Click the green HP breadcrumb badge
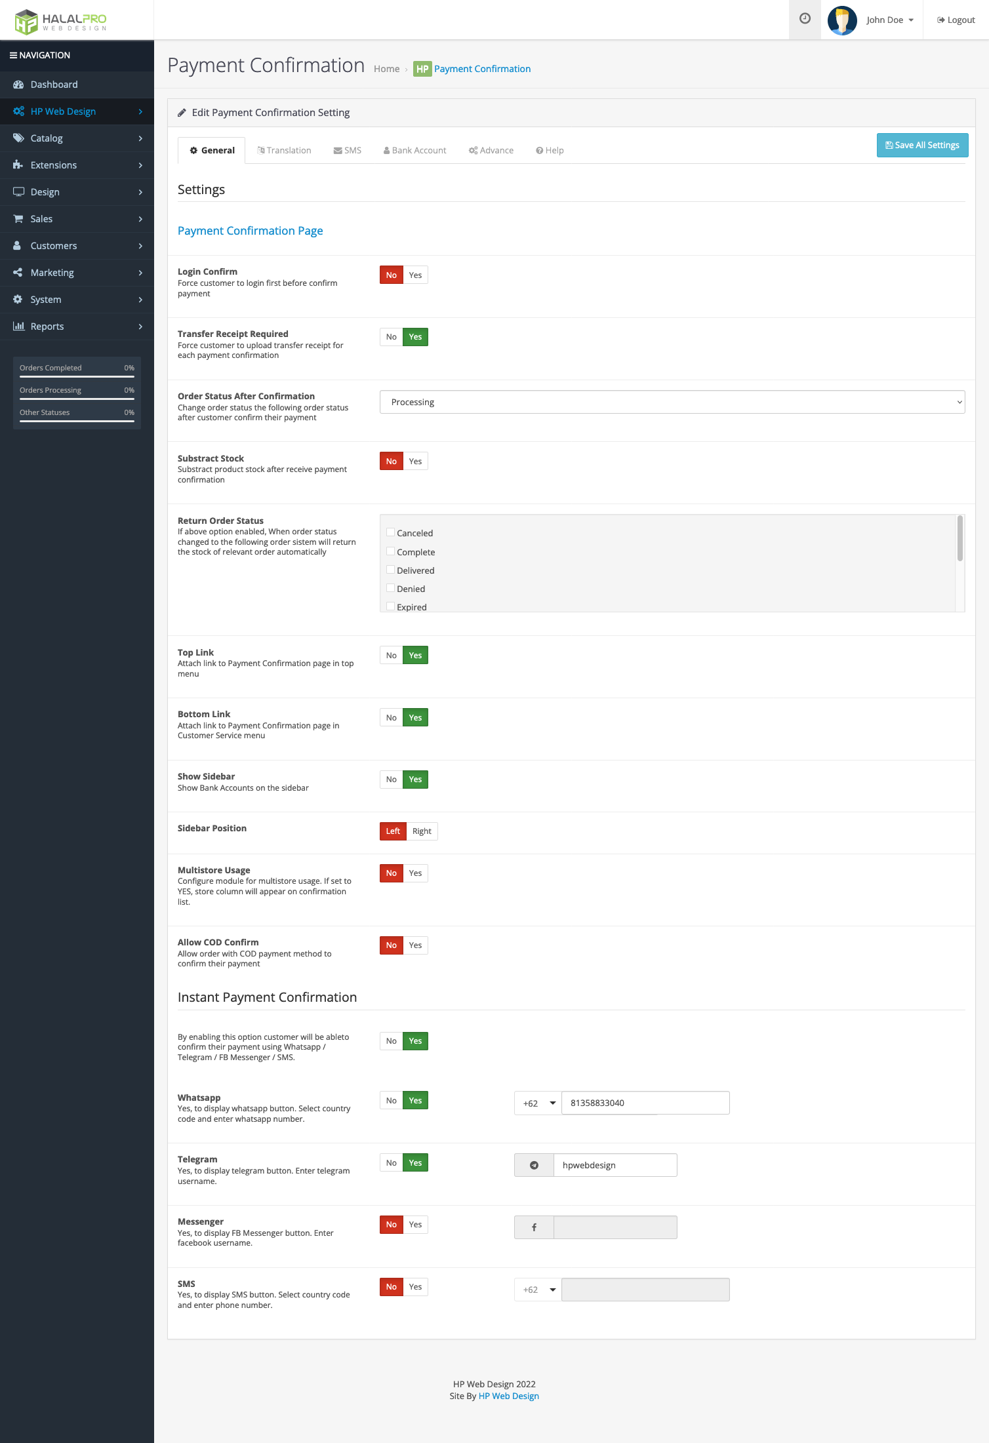This screenshot has width=989, height=1443. pyautogui.click(x=422, y=69)
